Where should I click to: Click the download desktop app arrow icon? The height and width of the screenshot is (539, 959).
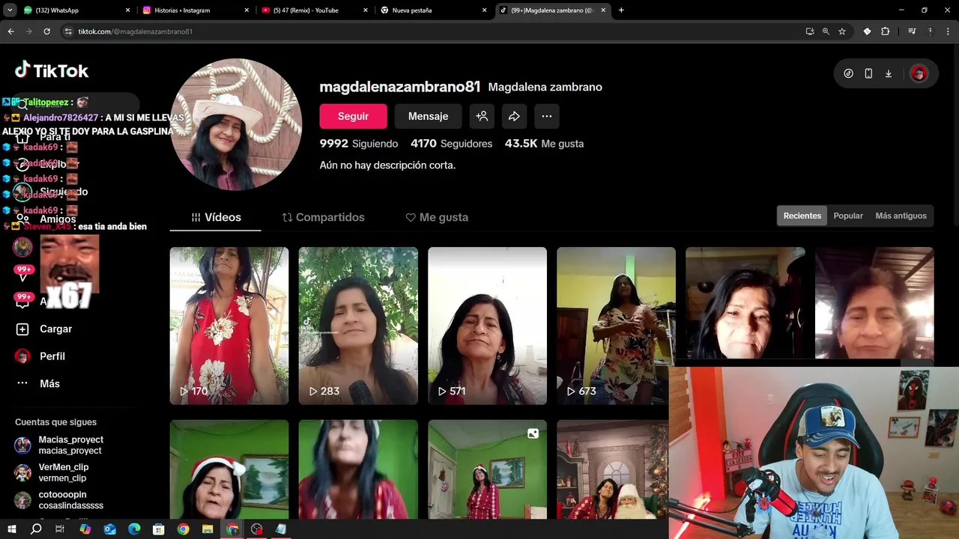(889, 73)
